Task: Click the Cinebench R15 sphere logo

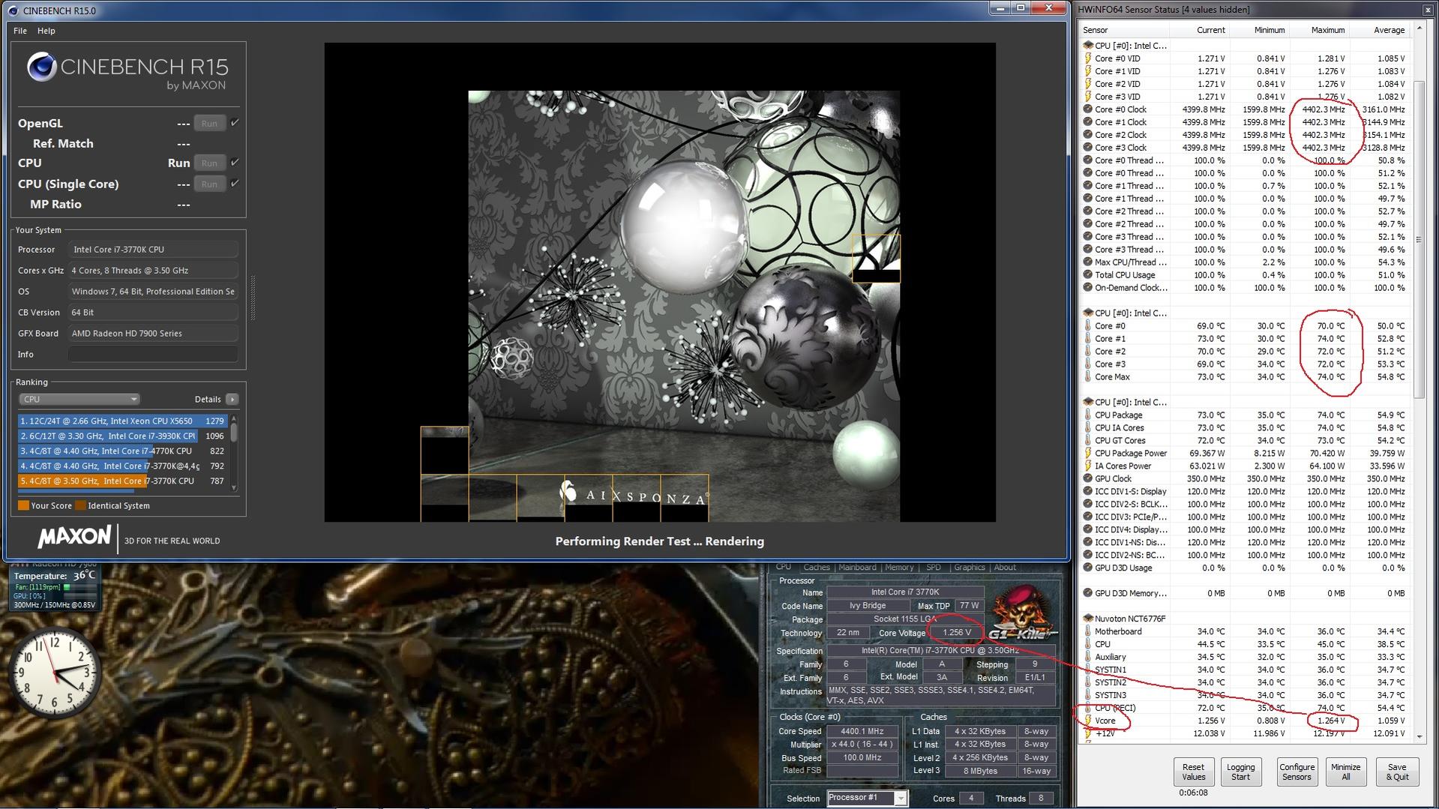Action: coord(42,67)
